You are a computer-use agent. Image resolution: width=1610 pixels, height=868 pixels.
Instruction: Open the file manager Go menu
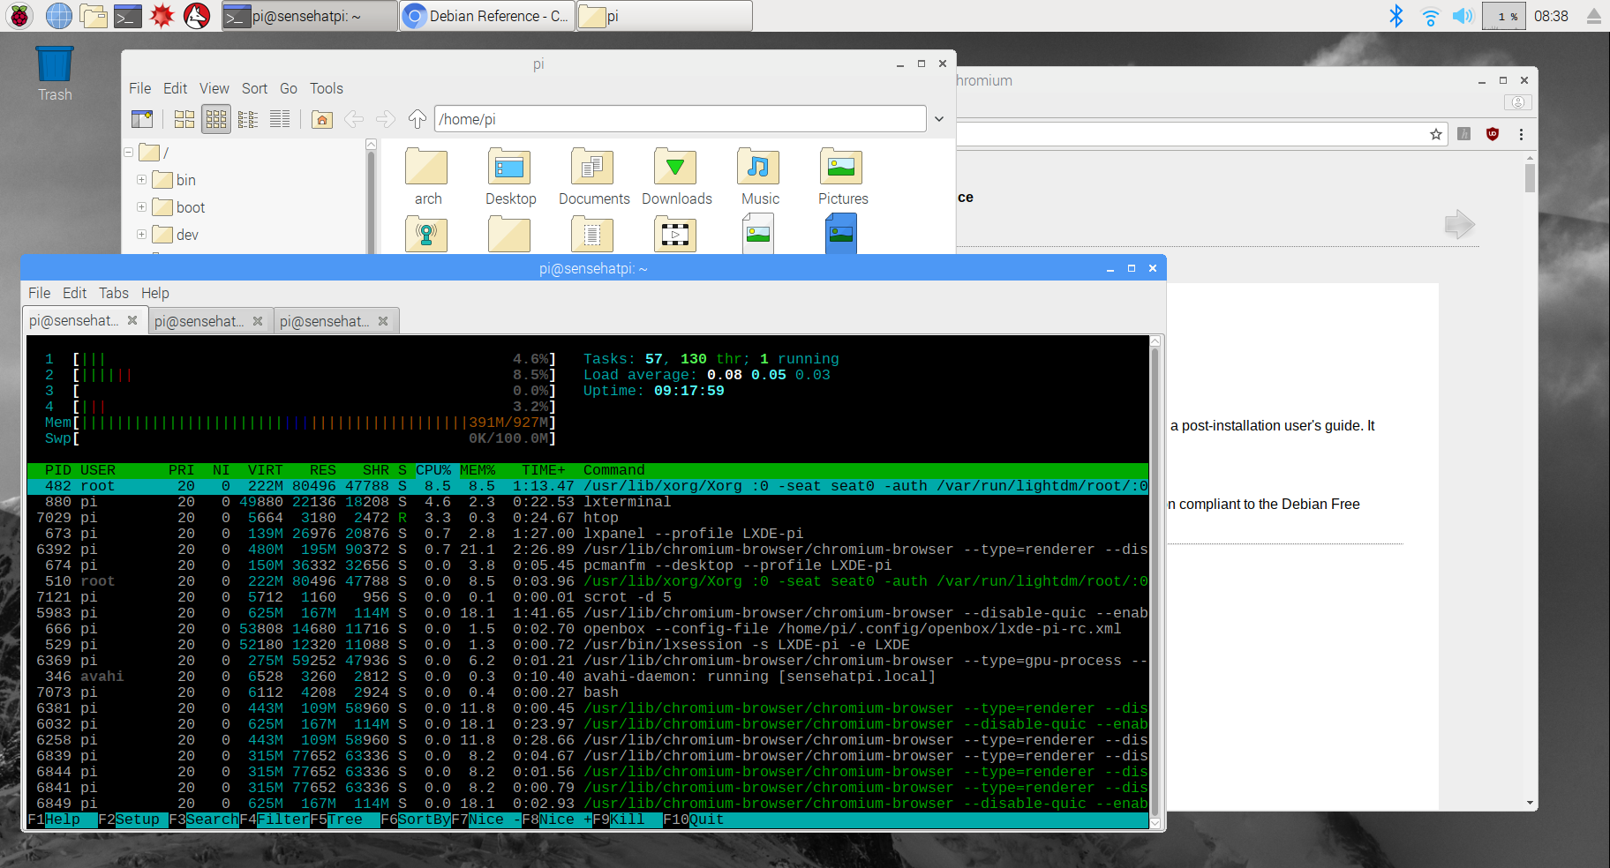[289, 88]
